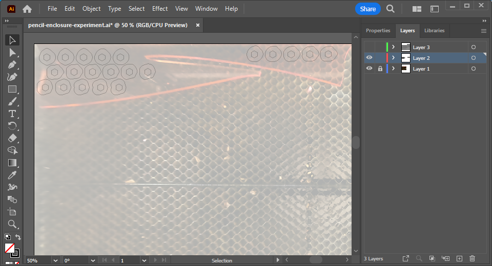Expand Layer 1 sublayers arrow
This screenshot has width=492, height=266.
pos(393,69)
